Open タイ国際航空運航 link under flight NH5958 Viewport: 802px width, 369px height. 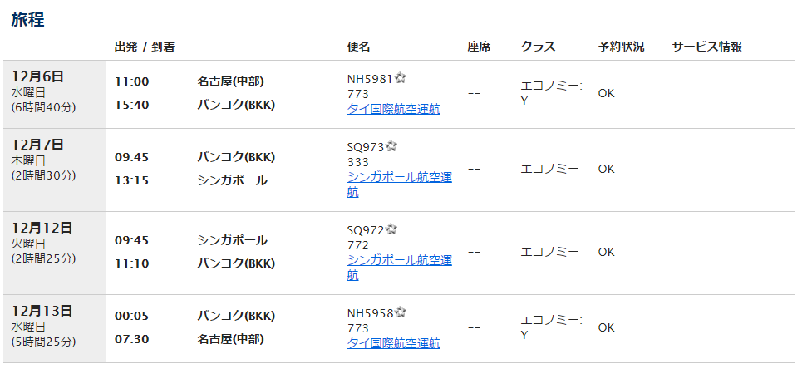coord(393,343)
